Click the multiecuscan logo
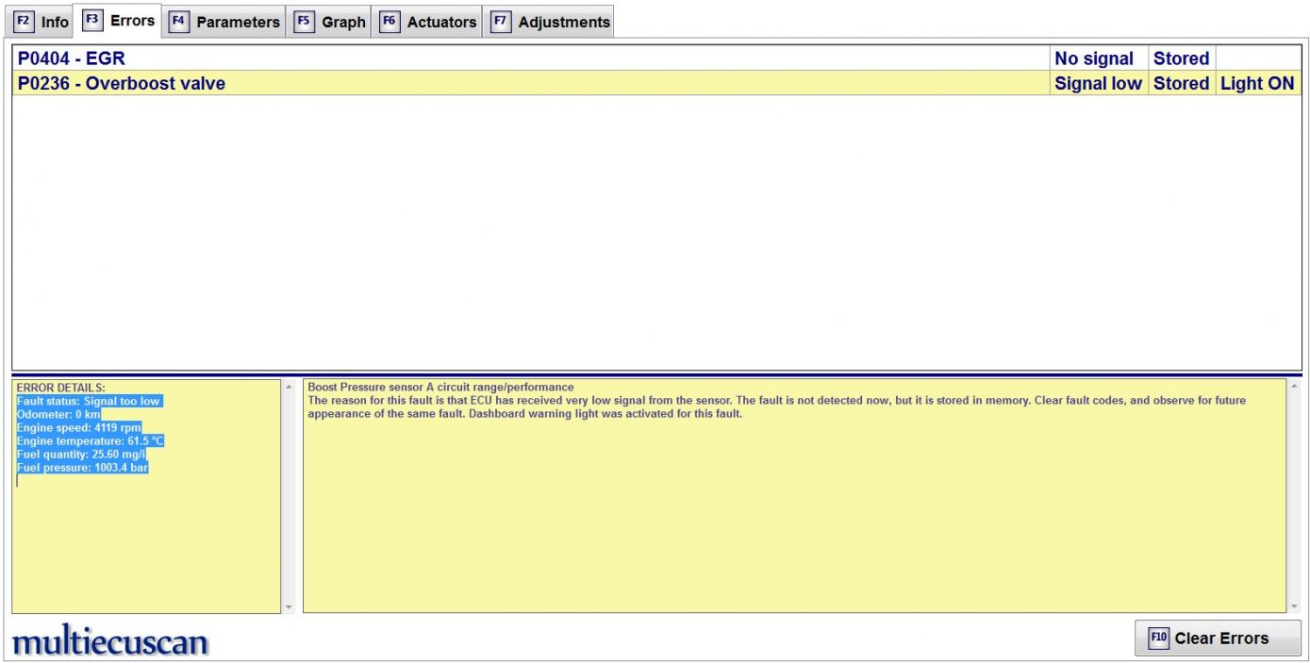The width and height of the screenshot is (1310, 663). (109, 642)
